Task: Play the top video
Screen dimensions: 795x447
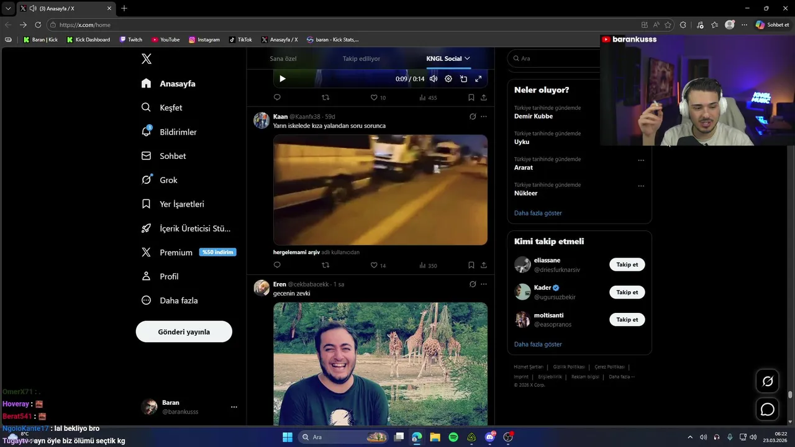Action: point(283,79)
